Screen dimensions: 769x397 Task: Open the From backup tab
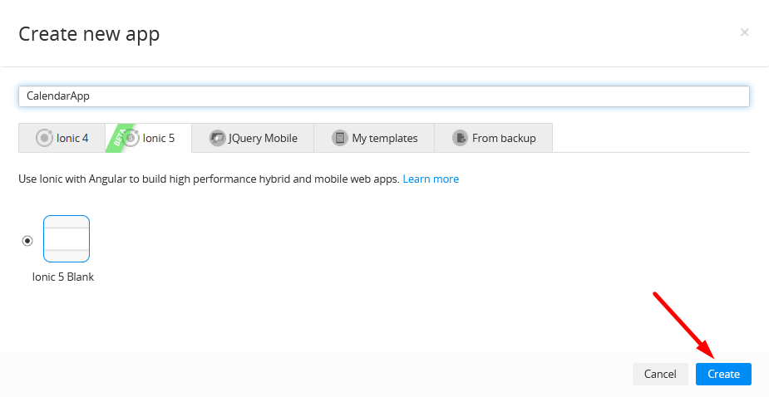click(493, 138)
